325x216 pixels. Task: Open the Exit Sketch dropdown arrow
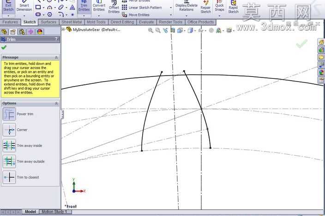pos(8,16)
